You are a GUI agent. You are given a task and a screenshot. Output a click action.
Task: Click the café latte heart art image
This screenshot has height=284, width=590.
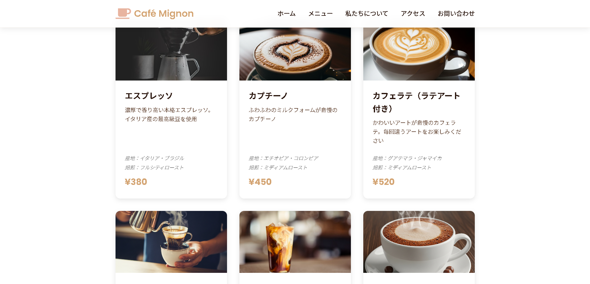tap(419, 54)
